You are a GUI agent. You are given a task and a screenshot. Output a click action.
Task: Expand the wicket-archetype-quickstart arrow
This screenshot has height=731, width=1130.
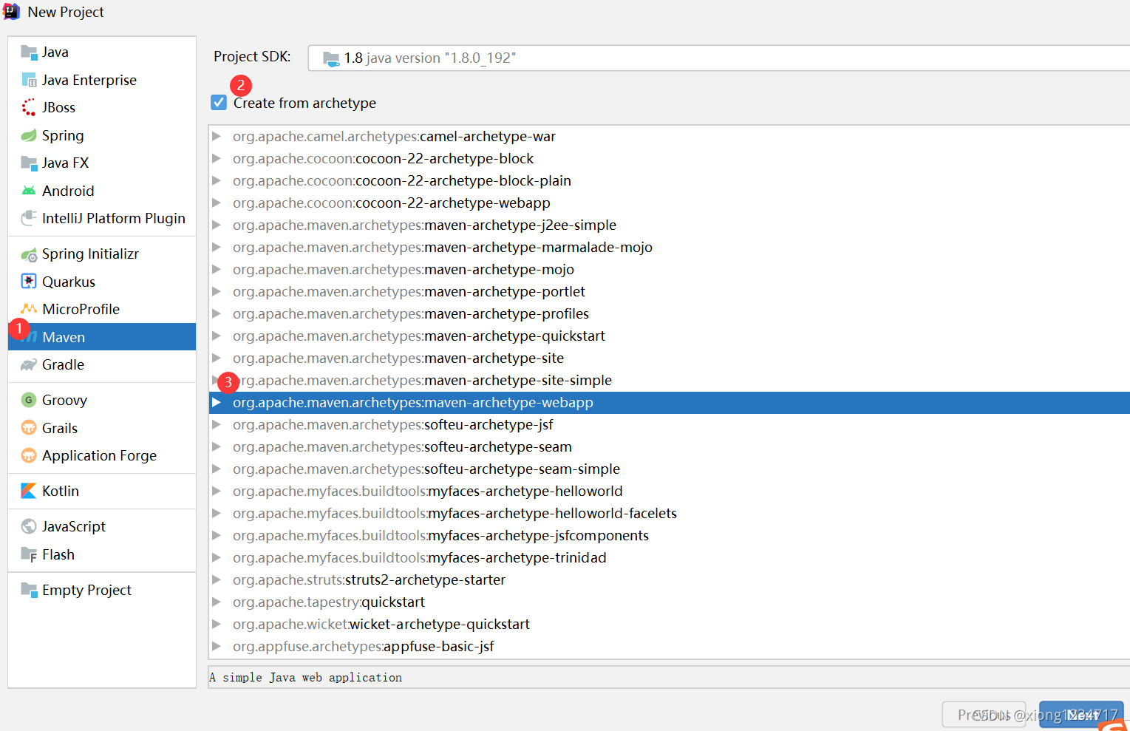(x=217, y=624)
